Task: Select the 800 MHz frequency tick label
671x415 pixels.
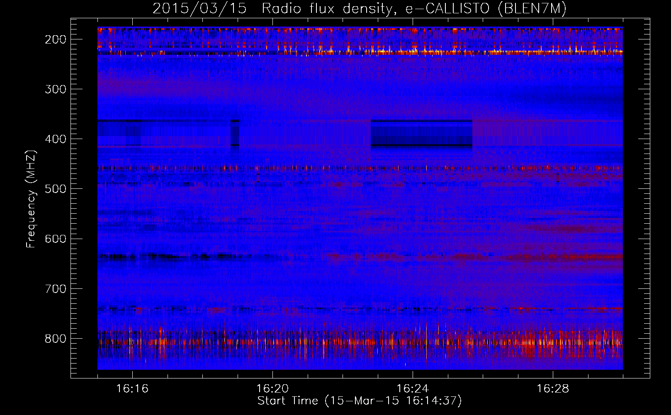Action: [56, 339]
